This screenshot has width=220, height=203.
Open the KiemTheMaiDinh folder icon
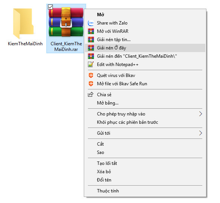click(23, 23)
